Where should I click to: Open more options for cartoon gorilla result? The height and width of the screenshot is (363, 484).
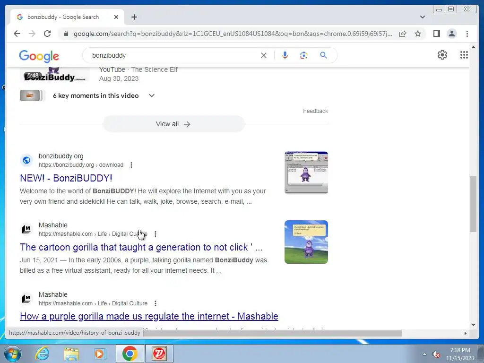155,234
